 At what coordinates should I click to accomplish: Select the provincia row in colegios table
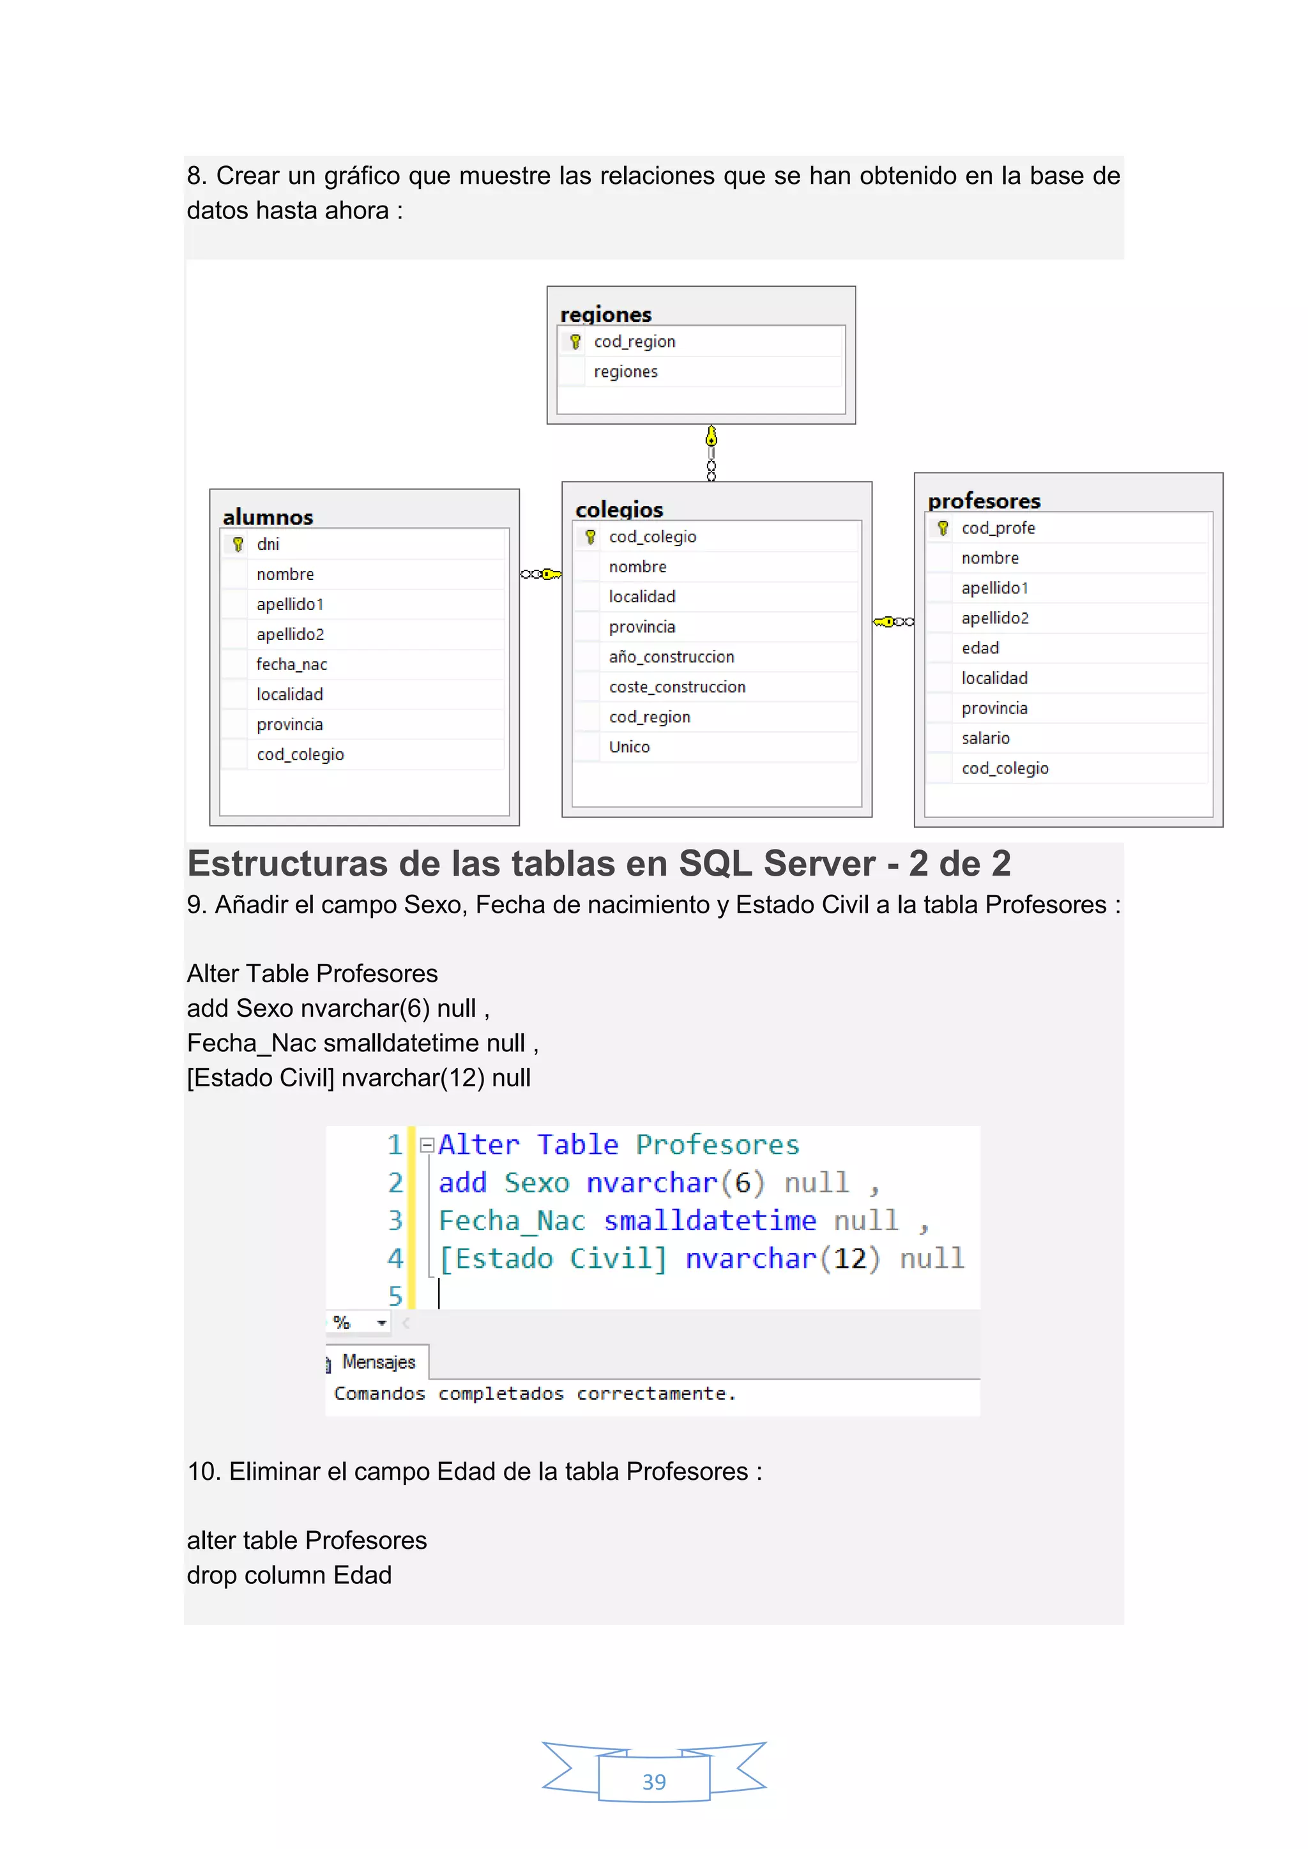716,627
